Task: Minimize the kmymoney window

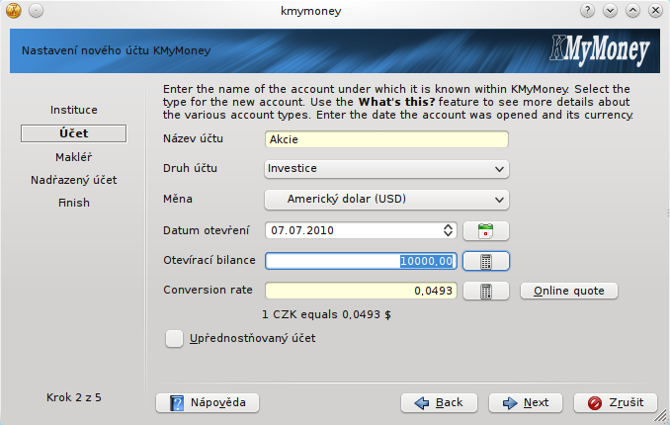Action: point(610,10)
